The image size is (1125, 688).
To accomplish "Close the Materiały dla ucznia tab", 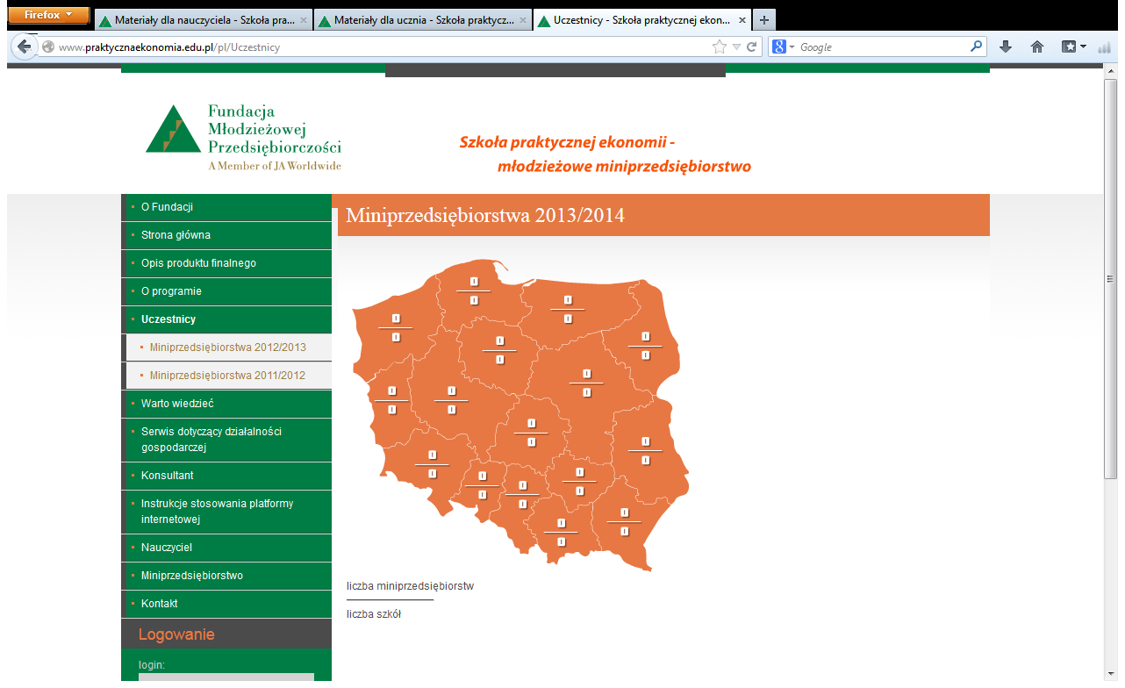I will (522, 19).
